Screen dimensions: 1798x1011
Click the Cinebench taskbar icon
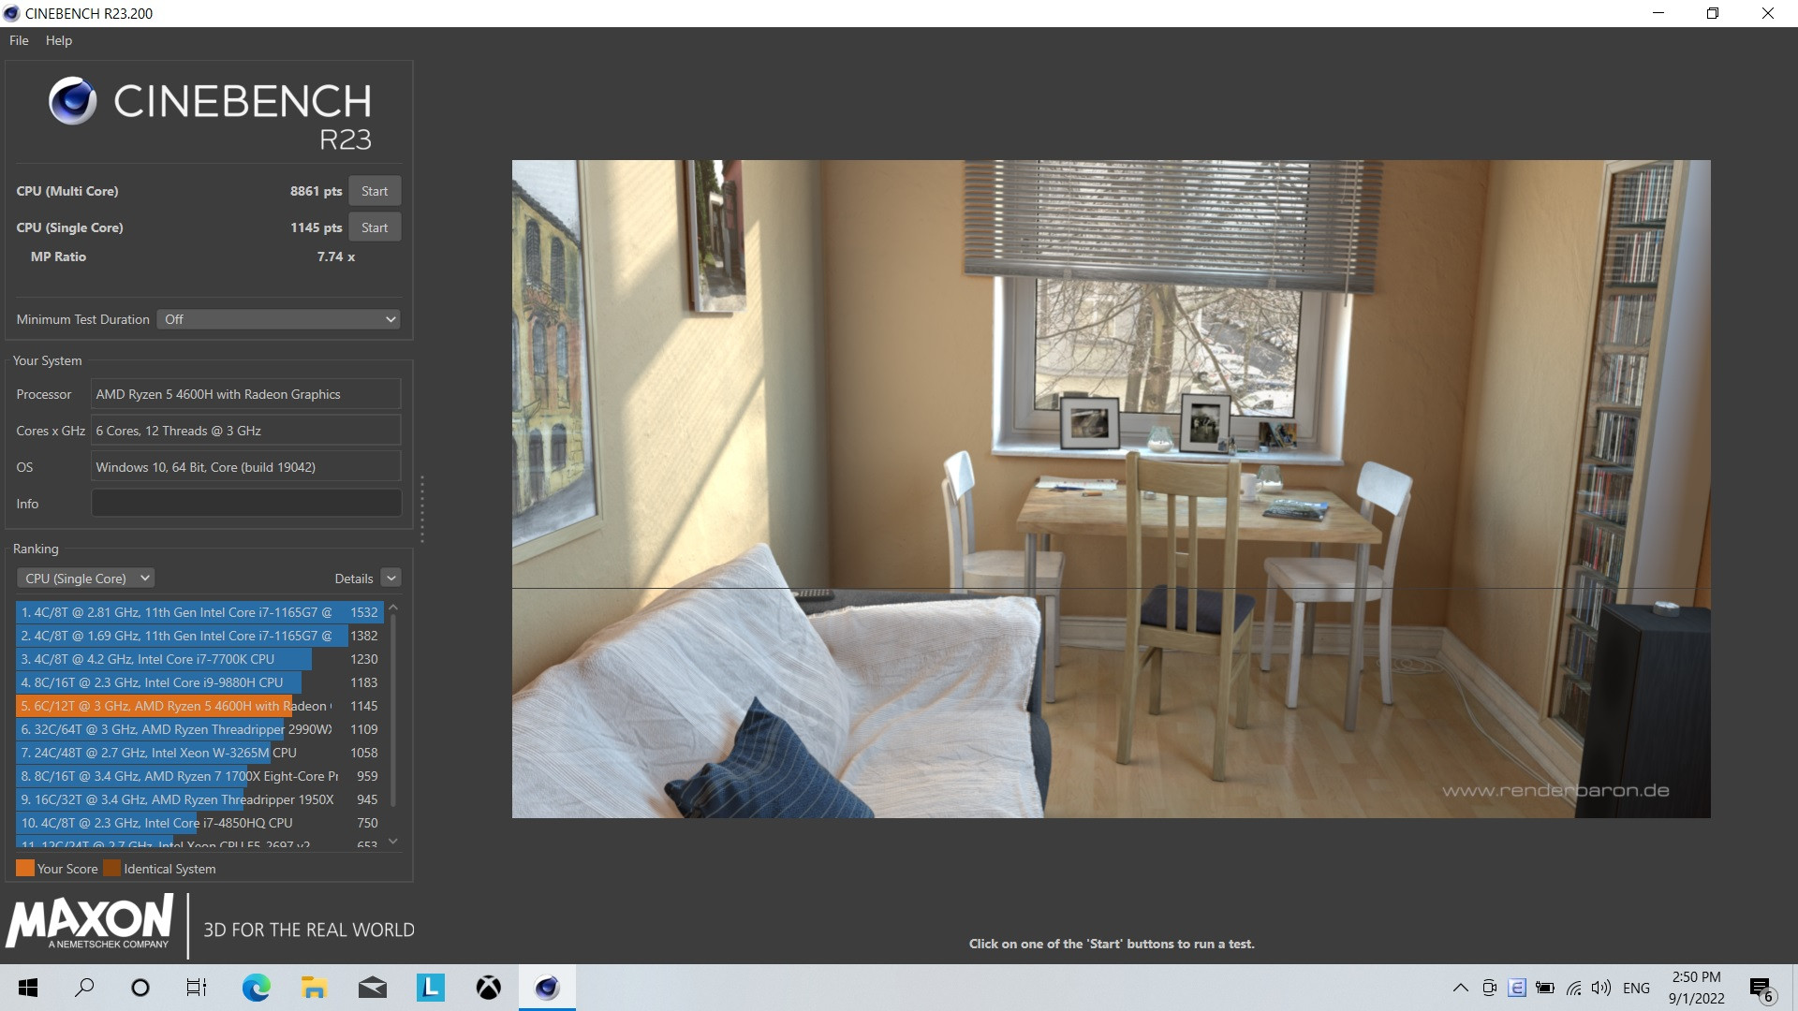point(547,988)
